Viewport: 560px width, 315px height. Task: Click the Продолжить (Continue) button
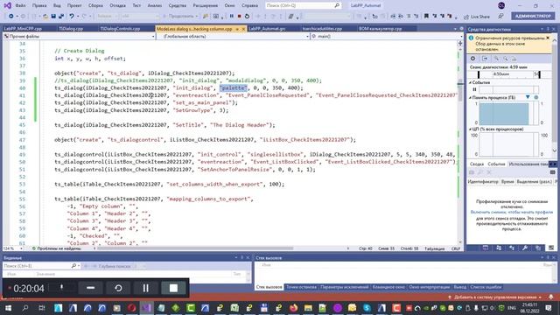point(180,16)
